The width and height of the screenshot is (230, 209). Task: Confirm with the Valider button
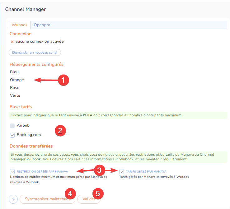tap(89, 199)
